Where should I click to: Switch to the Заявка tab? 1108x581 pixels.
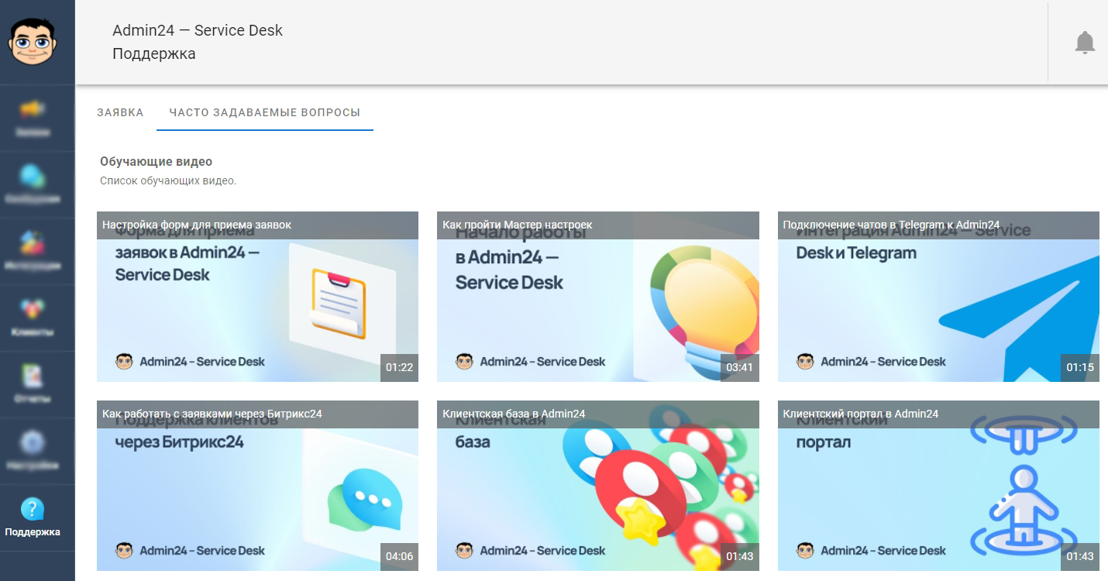pos(120,112)
